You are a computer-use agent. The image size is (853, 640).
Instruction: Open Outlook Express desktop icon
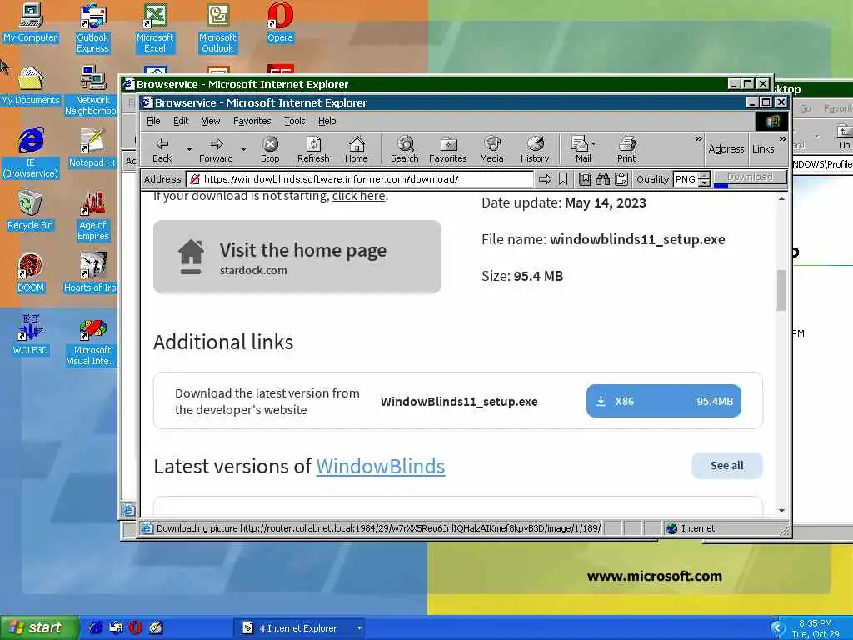click(x=93, y=27)
